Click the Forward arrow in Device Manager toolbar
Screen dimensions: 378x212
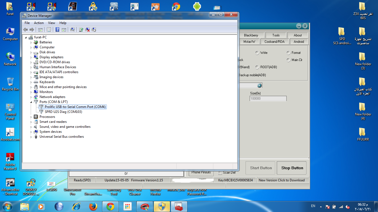click(32, 30)
